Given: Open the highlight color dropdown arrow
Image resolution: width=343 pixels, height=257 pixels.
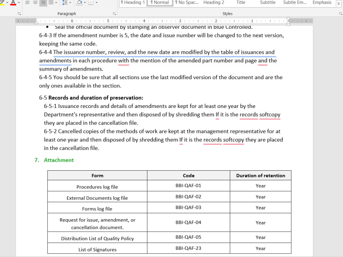Looking at the screenshot, I should pos(7,3).
